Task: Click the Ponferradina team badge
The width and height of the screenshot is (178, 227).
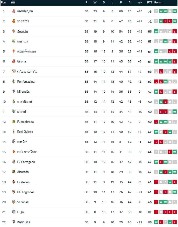Action: pyautogui.click(x=14, y=82)
